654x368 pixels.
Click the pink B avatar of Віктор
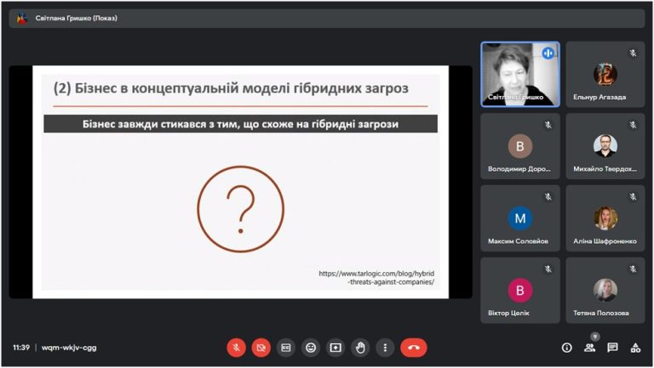tap(520, 290)
